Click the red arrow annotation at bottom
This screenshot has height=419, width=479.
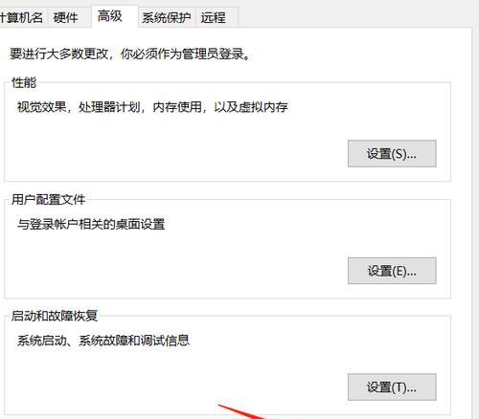pos(241,411)
